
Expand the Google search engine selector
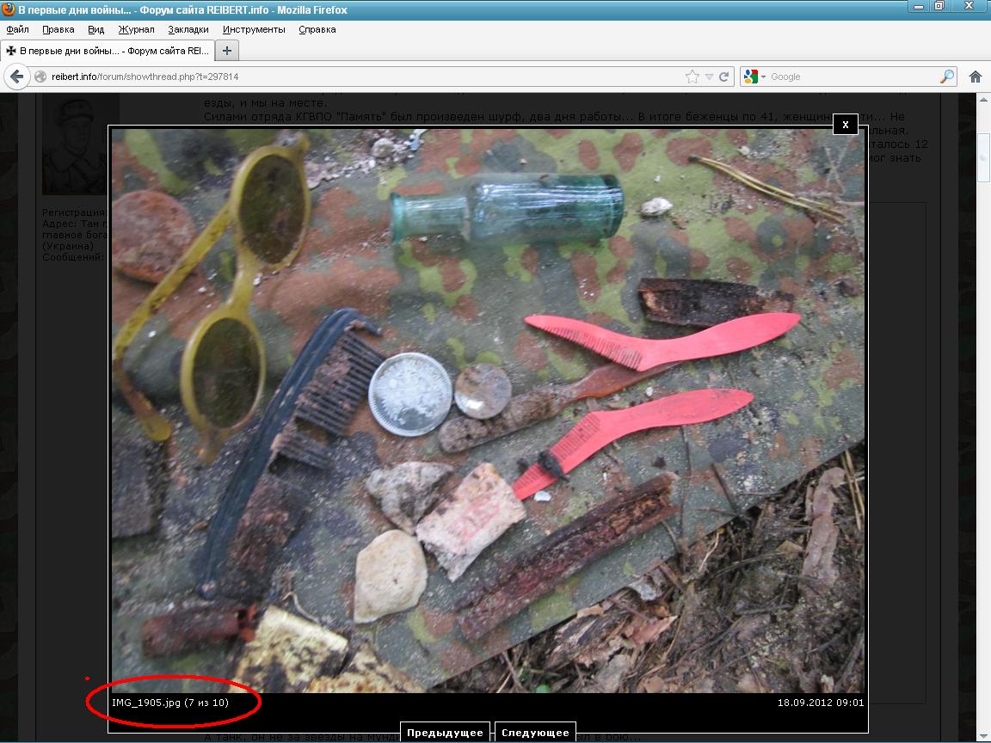[754, 77]
